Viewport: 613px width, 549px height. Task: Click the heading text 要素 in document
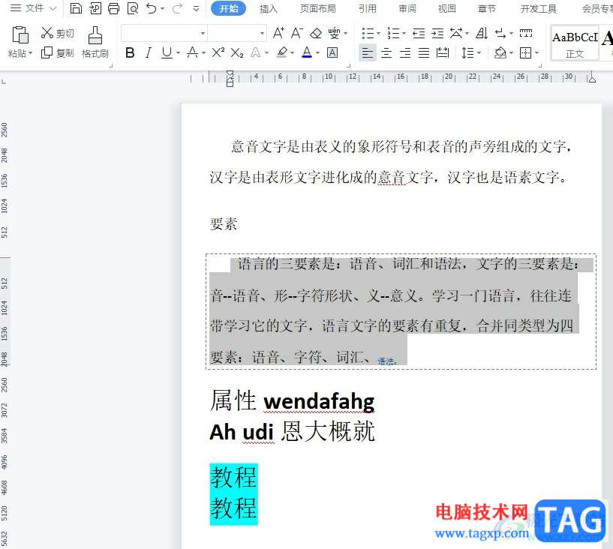pos(224,224)
